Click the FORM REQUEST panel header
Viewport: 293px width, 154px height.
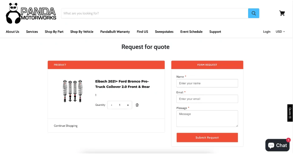point(207,65)
